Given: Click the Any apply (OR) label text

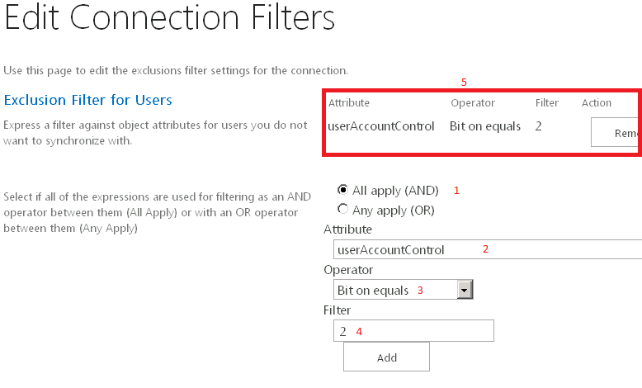Looking at the screenshot, I should pos(393,211).
